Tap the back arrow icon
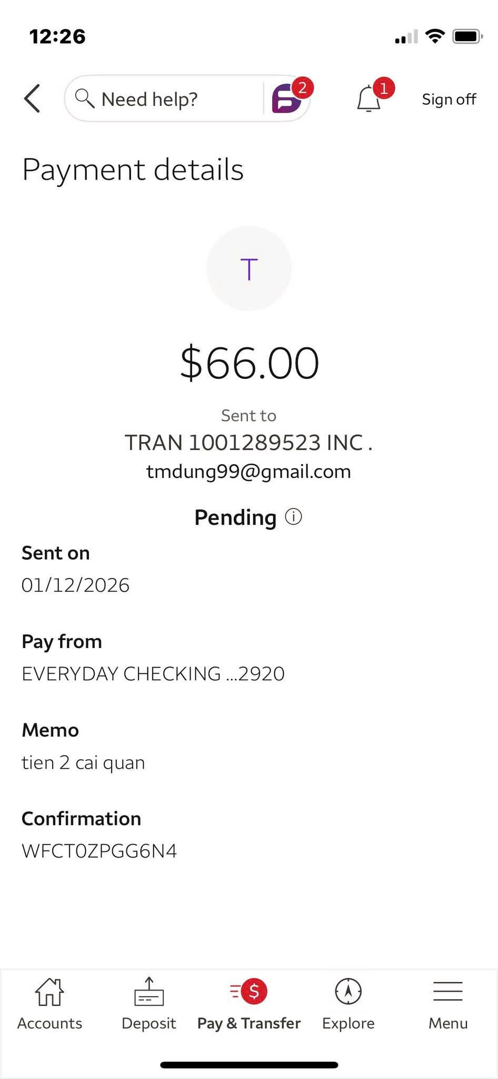This screenshot has height=1079, width=498. click(x=32, y=99)
